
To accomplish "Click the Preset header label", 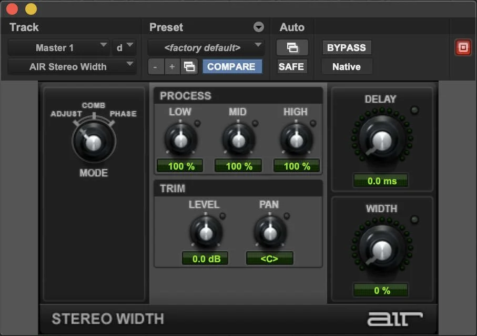I will 166,27.
